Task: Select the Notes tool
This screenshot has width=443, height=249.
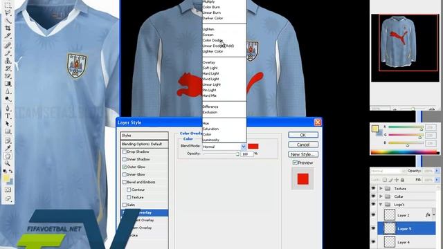Action: click(x=8, y=140)
